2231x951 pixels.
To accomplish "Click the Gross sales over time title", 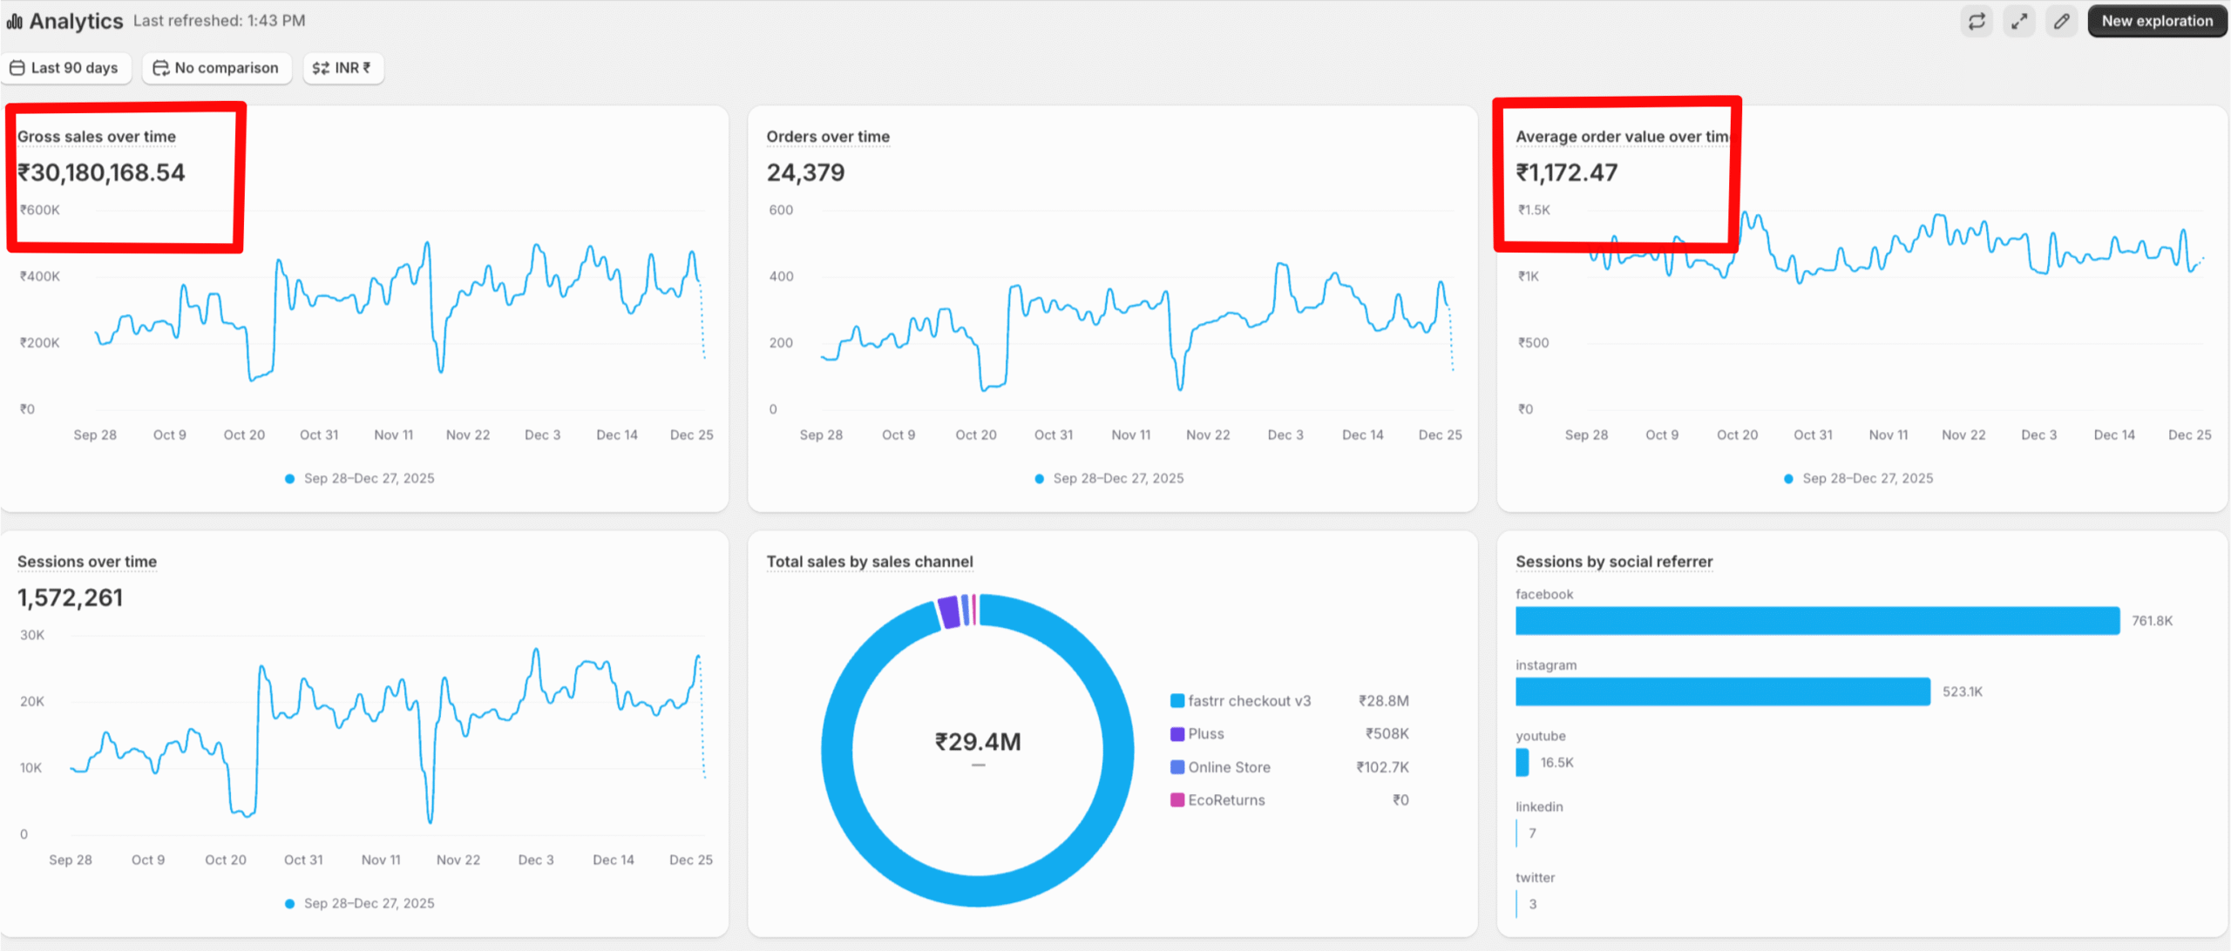I will [96, 136].
